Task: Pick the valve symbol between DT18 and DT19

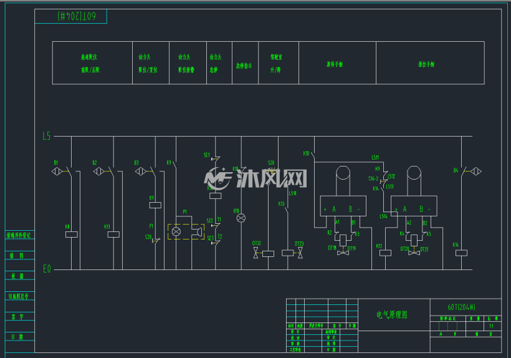Action: (343, 252)
